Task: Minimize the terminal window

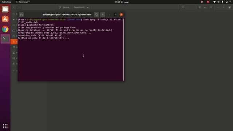Action: point(110,15)
